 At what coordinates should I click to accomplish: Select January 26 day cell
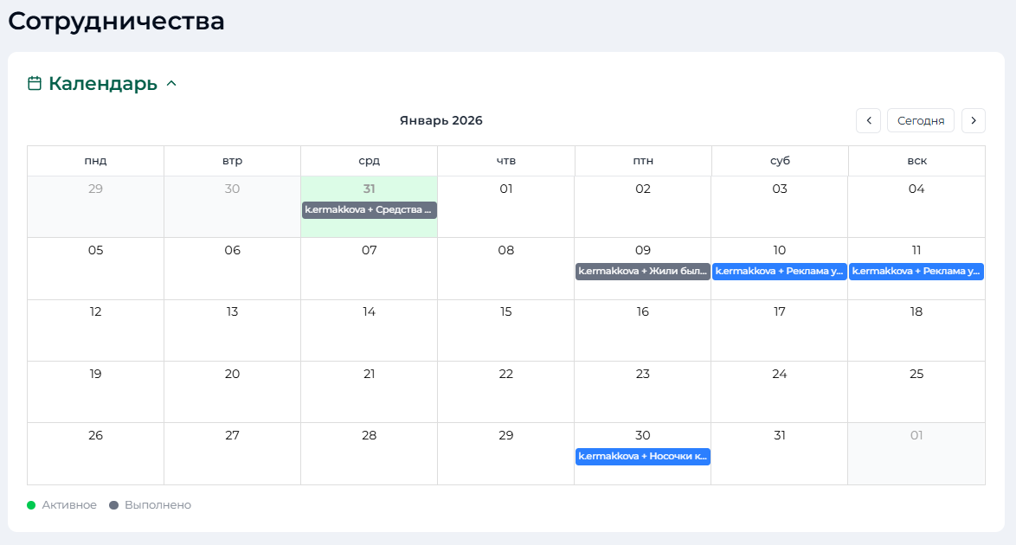(x=95, y=454)
